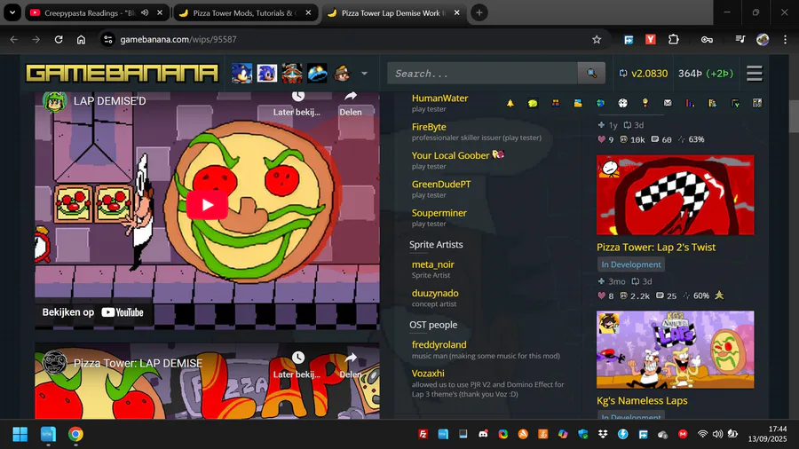Click the search magnifier button
This screenshot has width=799, height=449.
(x=591, y=74)
